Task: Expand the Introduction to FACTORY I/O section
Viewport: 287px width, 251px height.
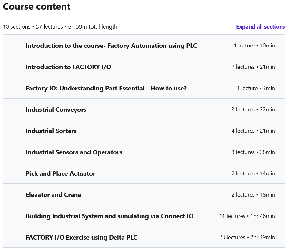Action: coord(68,67)
